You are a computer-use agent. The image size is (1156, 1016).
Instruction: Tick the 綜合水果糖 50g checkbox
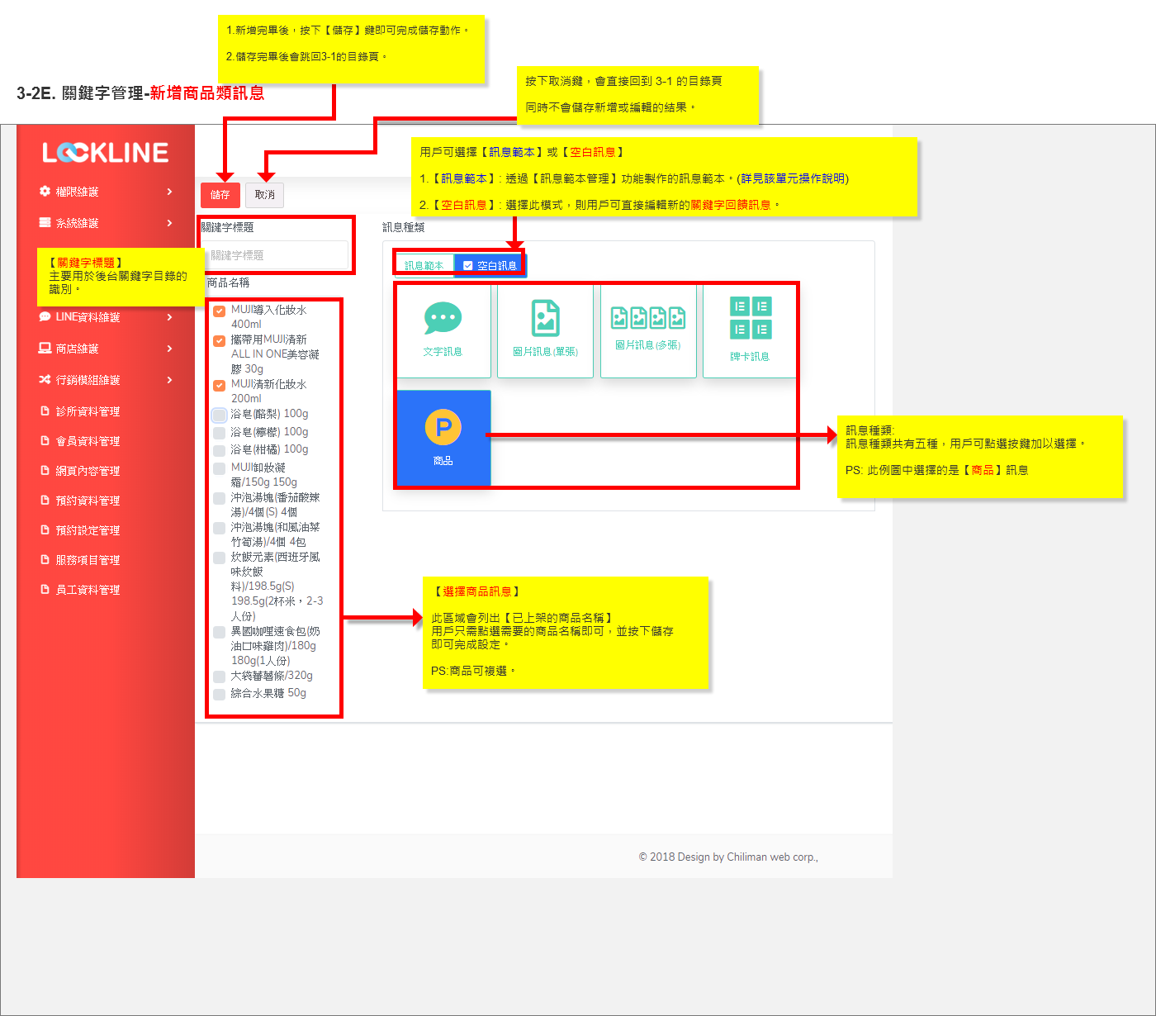[219, 694]
